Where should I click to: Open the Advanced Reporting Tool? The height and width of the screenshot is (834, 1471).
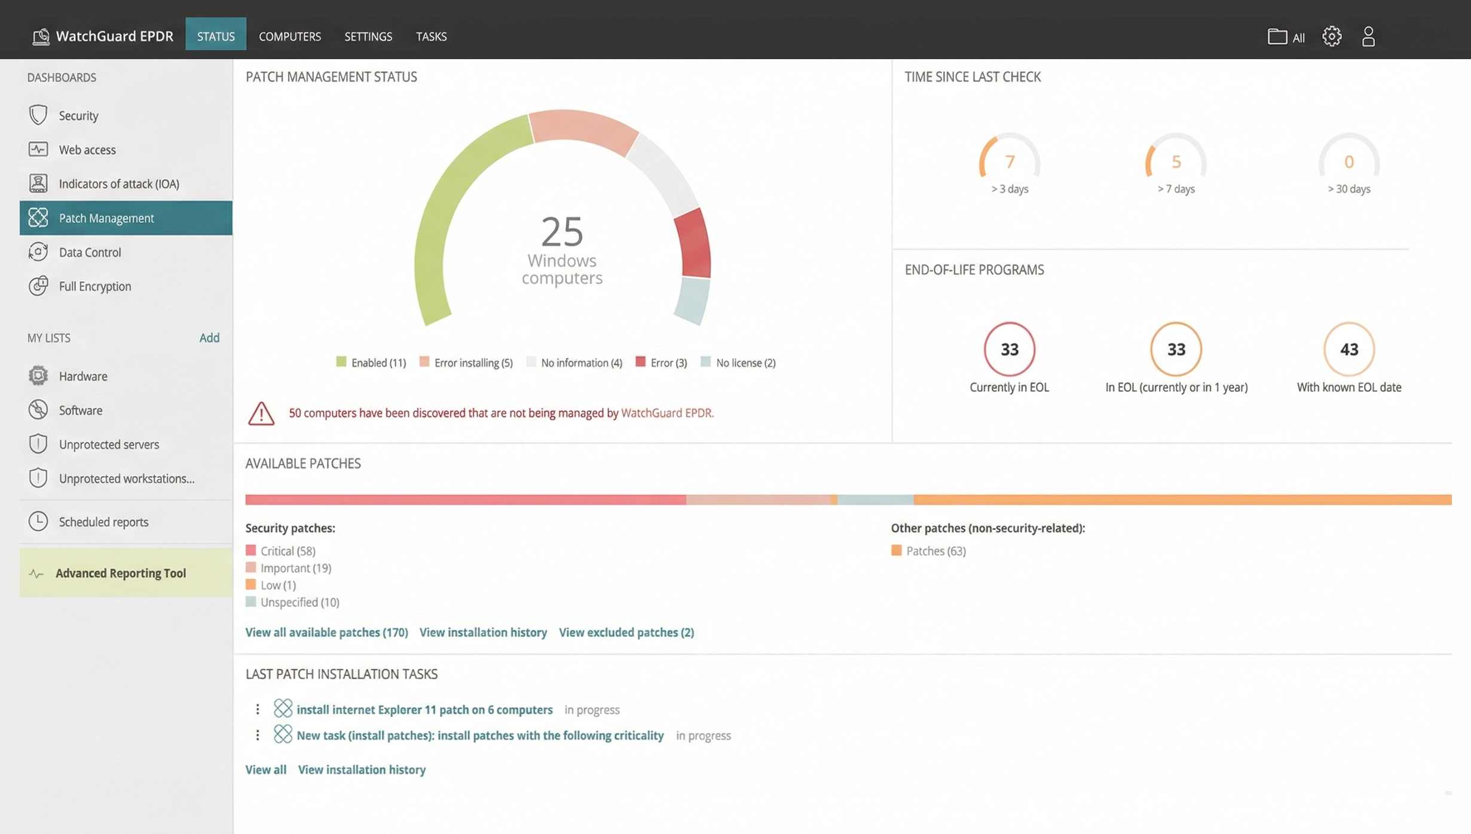[x=120, y=573]
